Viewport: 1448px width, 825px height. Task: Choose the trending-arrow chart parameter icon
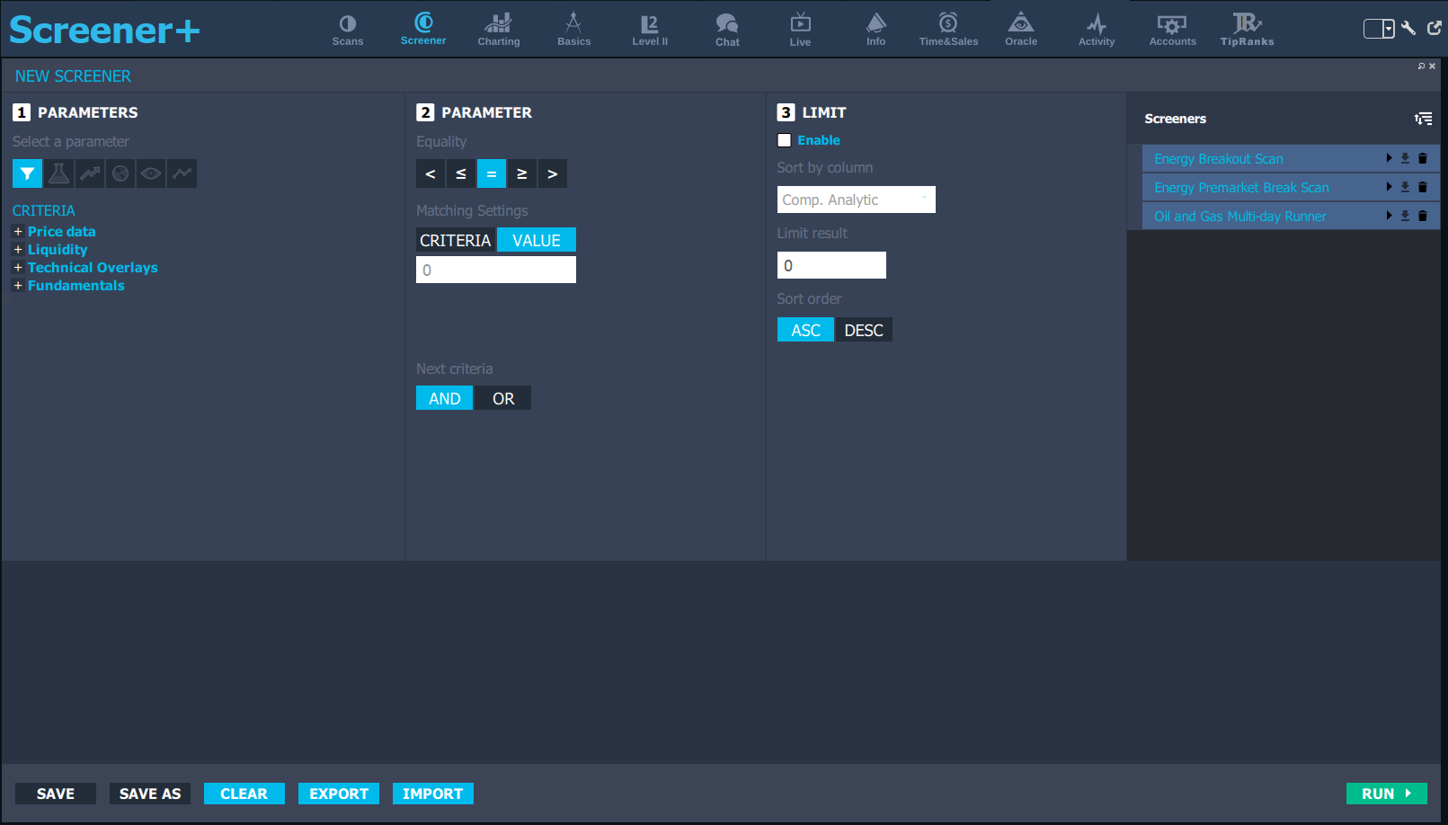90,173
